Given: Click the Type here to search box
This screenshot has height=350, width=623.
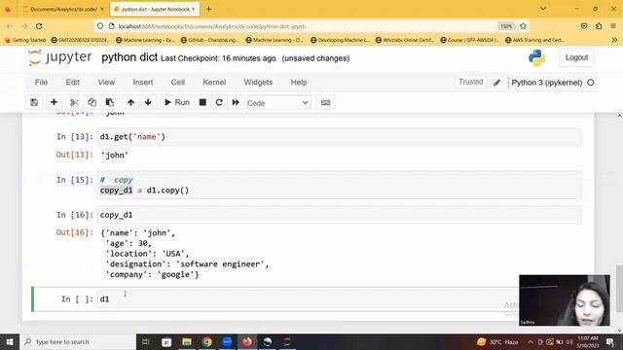Looking at the screenshot, I should point(78,341).
